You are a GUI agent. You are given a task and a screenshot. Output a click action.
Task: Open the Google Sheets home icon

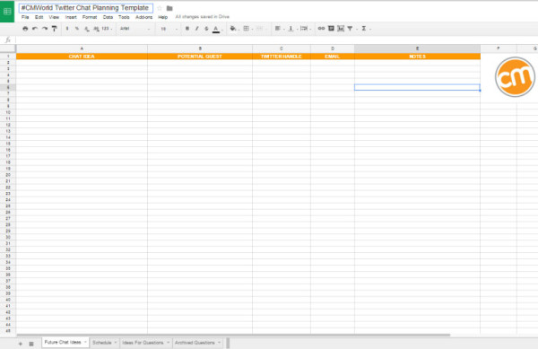tap(7, 12)
